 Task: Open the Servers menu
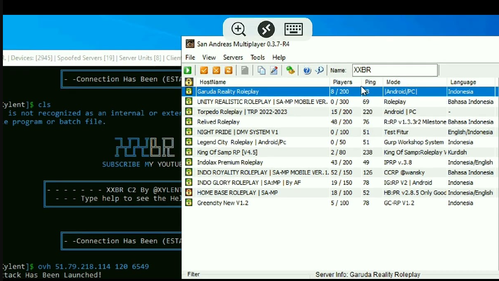(x=233, y=57)
